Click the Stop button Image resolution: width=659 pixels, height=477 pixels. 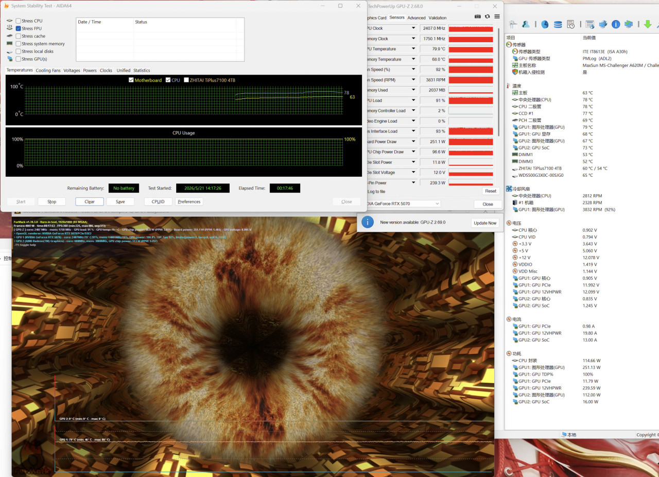[x=51, y=201]
